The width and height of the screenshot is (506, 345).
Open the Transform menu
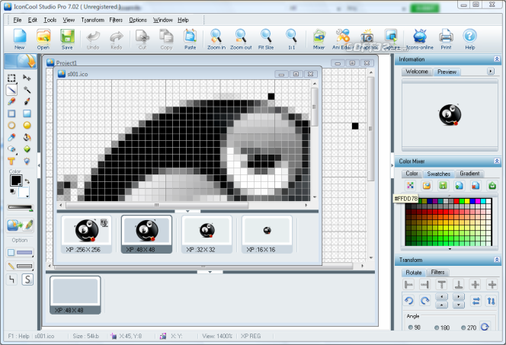(x=93, y=20)
